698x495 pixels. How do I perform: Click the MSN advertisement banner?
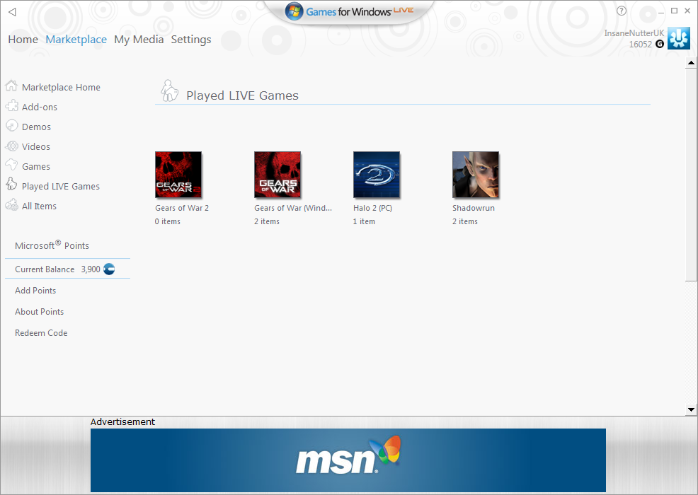tap(348, 460)
